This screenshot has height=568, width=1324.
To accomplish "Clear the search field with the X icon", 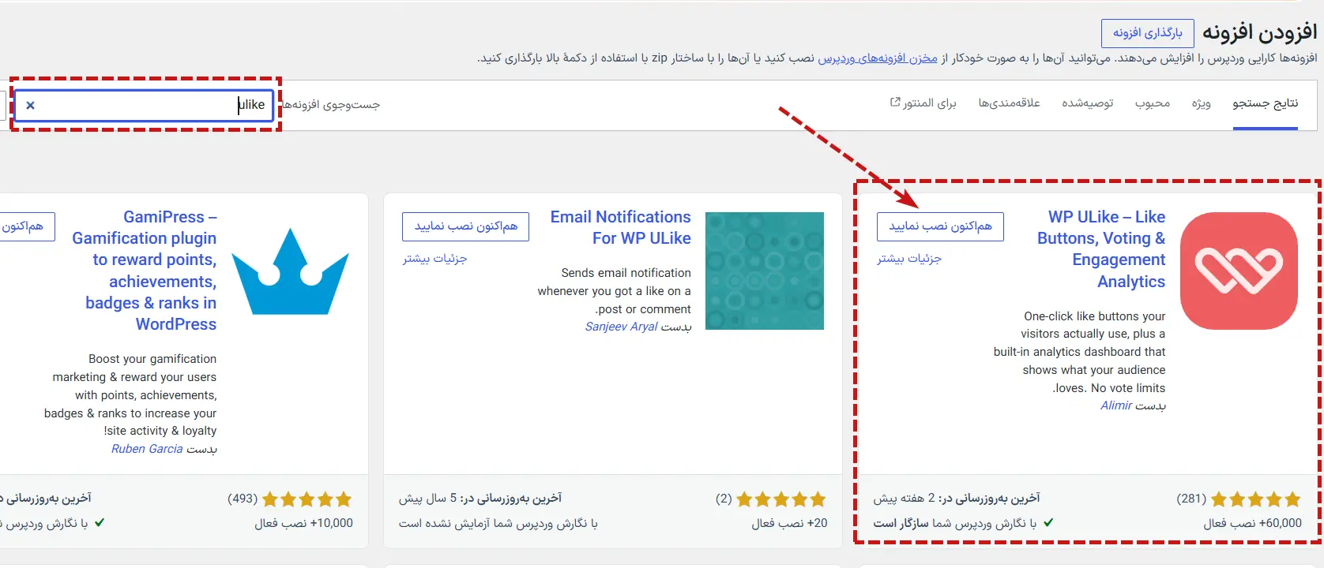I will 30,105.
